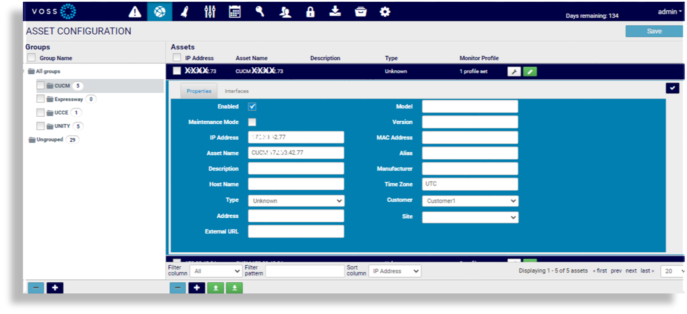Click the Host Name input field
The width and height of the screenshot is (687, 314).
(x=296, y=184)
